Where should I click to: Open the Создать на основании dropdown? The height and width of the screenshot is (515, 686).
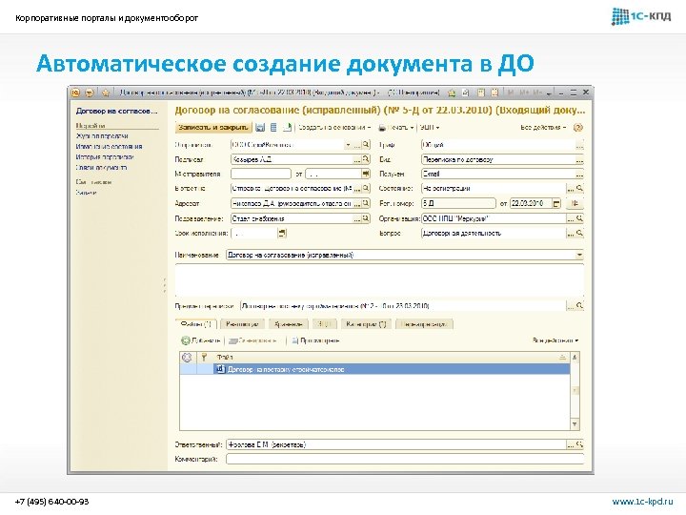(x=334, y=128)
